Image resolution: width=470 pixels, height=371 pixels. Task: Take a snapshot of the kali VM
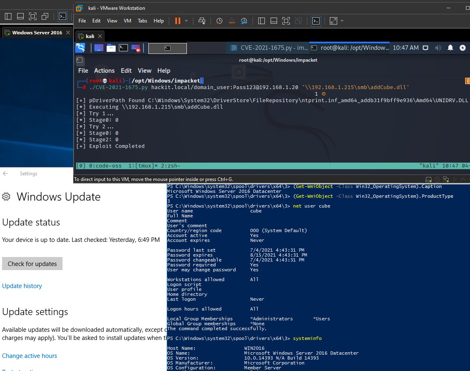[219, 21]
